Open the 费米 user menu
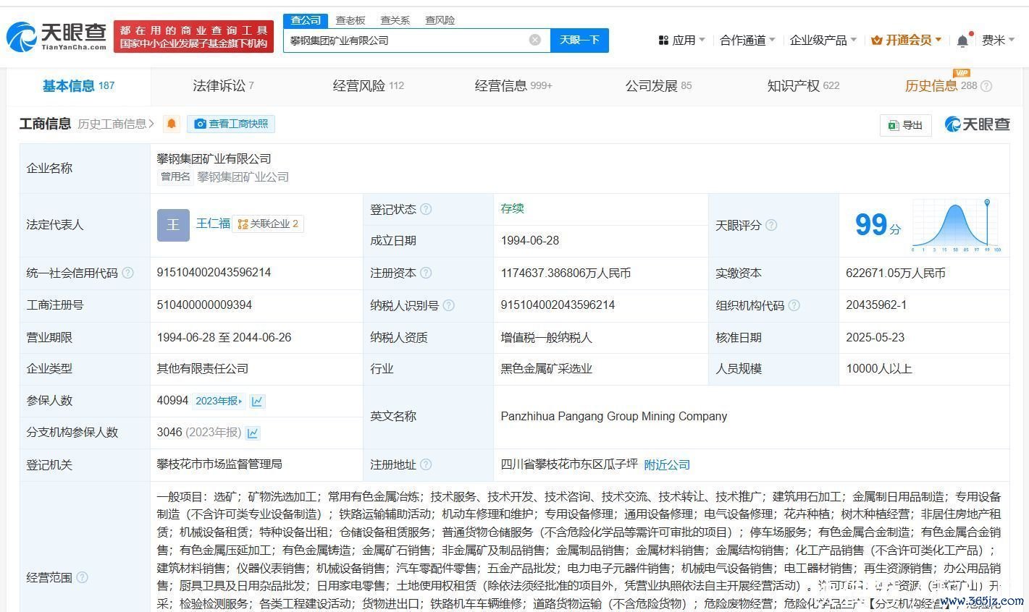 [999, 41]
